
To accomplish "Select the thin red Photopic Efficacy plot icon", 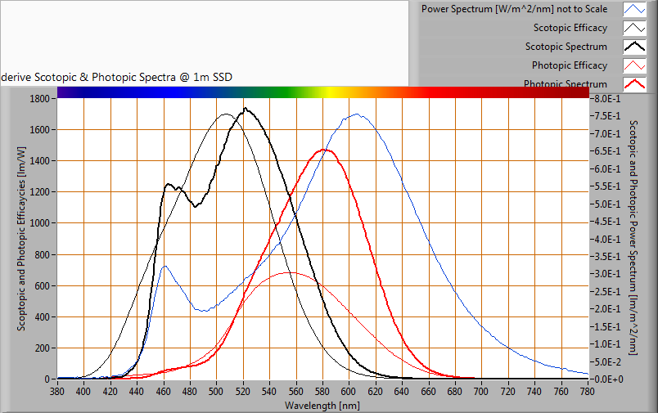I will pos(634,65).
